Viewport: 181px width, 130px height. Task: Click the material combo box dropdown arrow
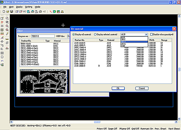tap(146, 35)
